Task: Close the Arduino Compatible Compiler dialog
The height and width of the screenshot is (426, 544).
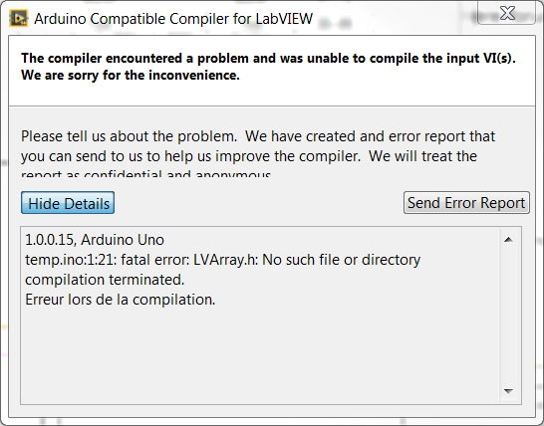Action: [x=506, y=13]
